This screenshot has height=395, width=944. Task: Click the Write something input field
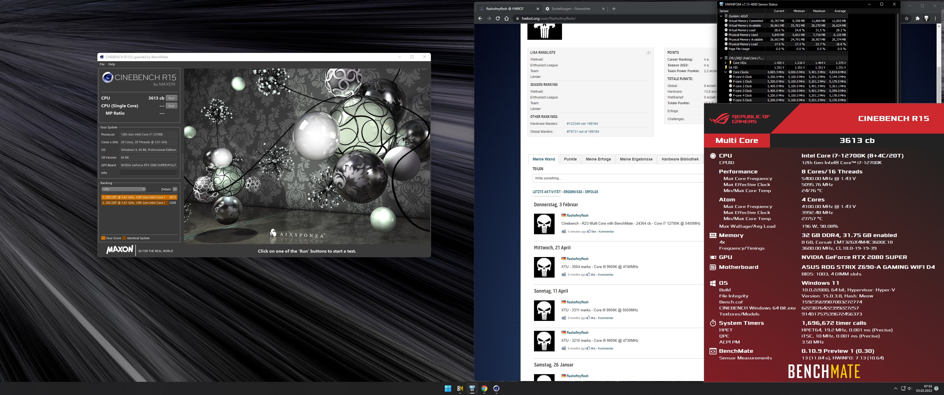tap(618, 179)
